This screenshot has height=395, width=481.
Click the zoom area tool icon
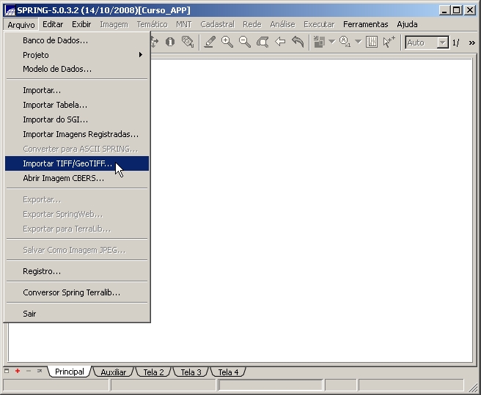coord(262,43)
